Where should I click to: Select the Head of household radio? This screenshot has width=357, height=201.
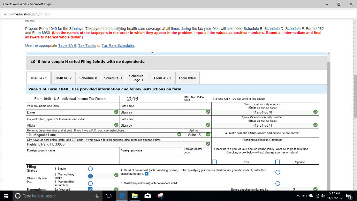tap(278, 172)
